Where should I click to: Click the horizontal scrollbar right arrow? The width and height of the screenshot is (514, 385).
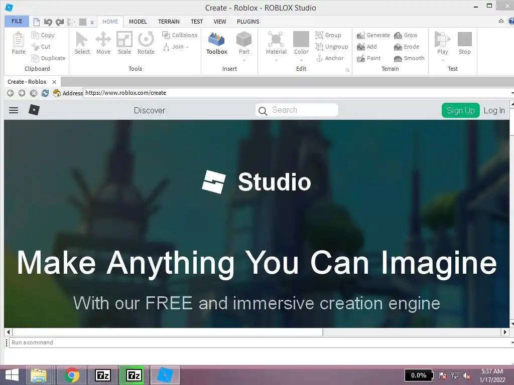505,332
